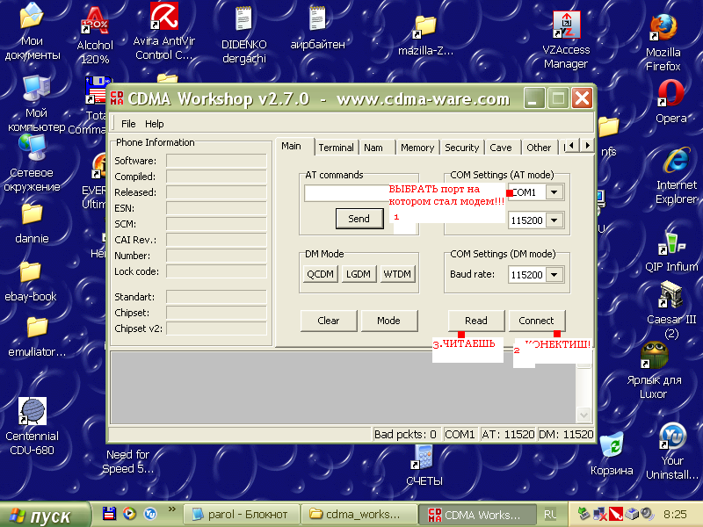Click the AT commands input field
Screen dimensions: 703x527
[x=346, y=193]
